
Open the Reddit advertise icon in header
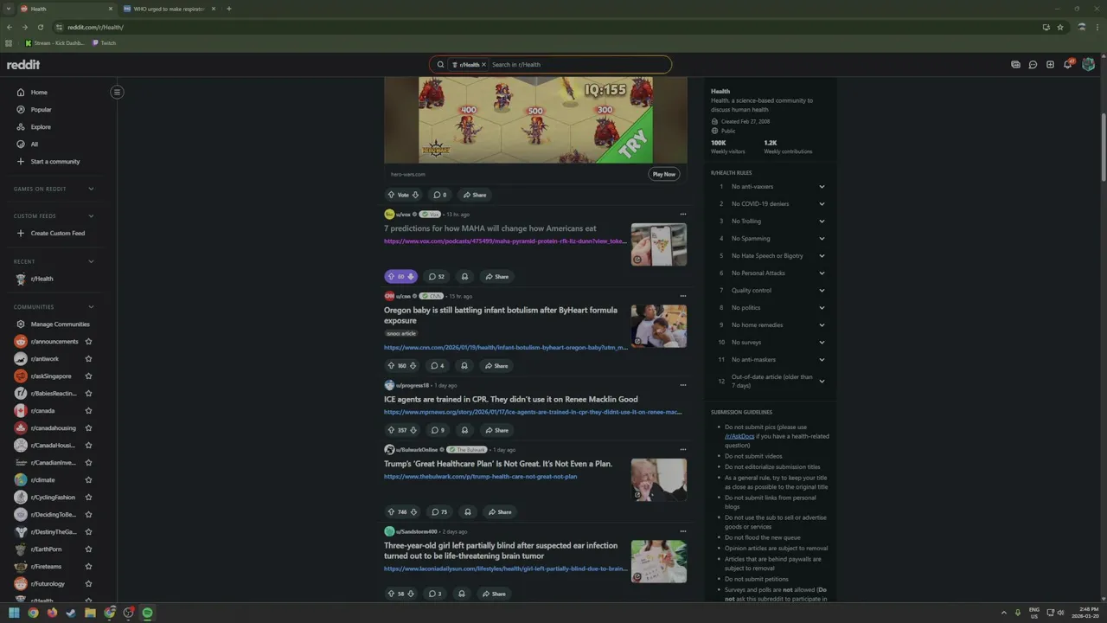[1015, 65]
